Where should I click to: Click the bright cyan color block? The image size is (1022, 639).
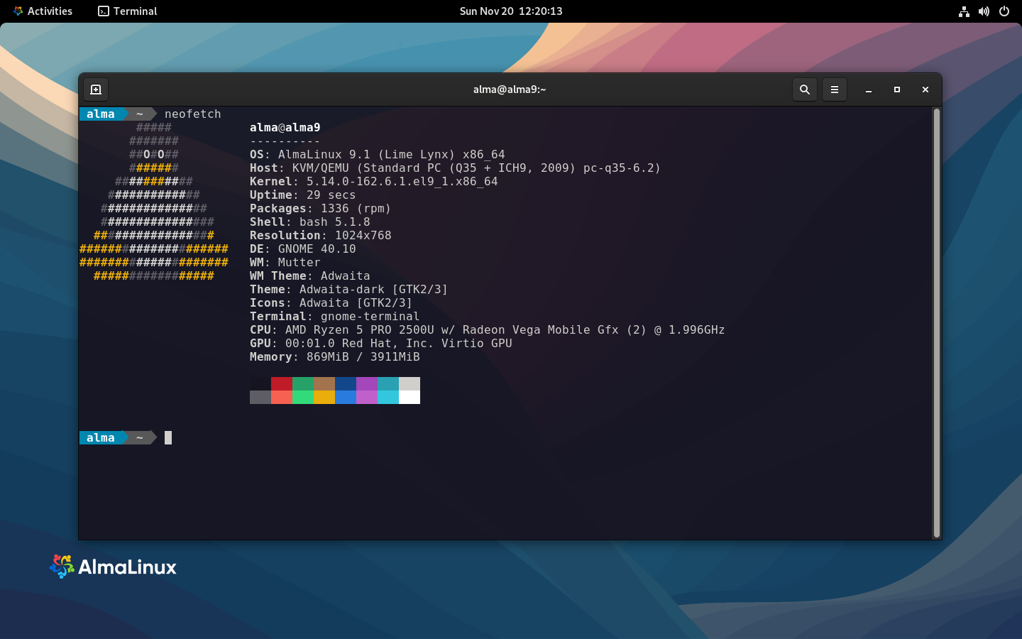point(388,397)
